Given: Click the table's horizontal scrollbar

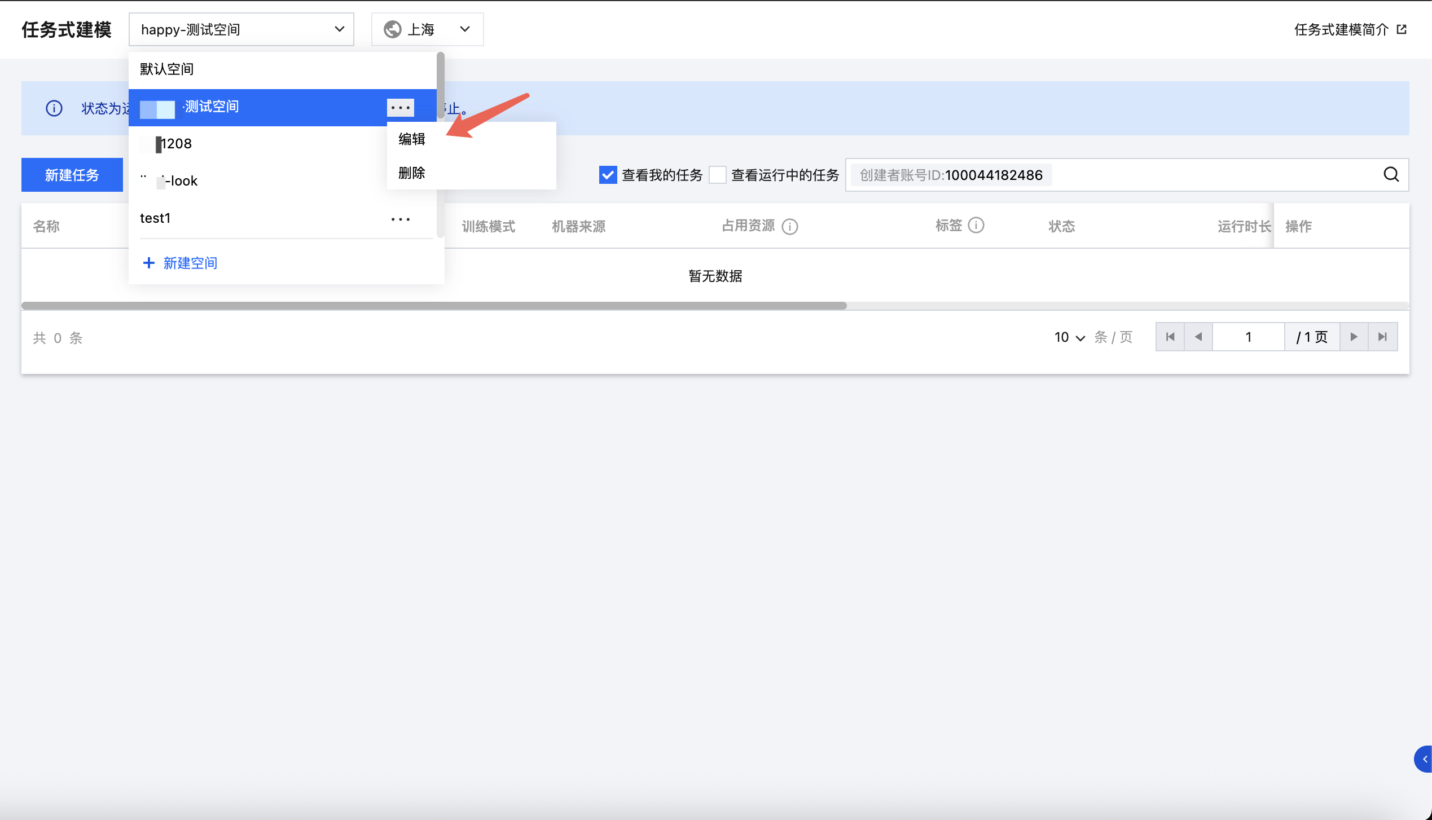Looking at the screenshot, I should 433,306.
